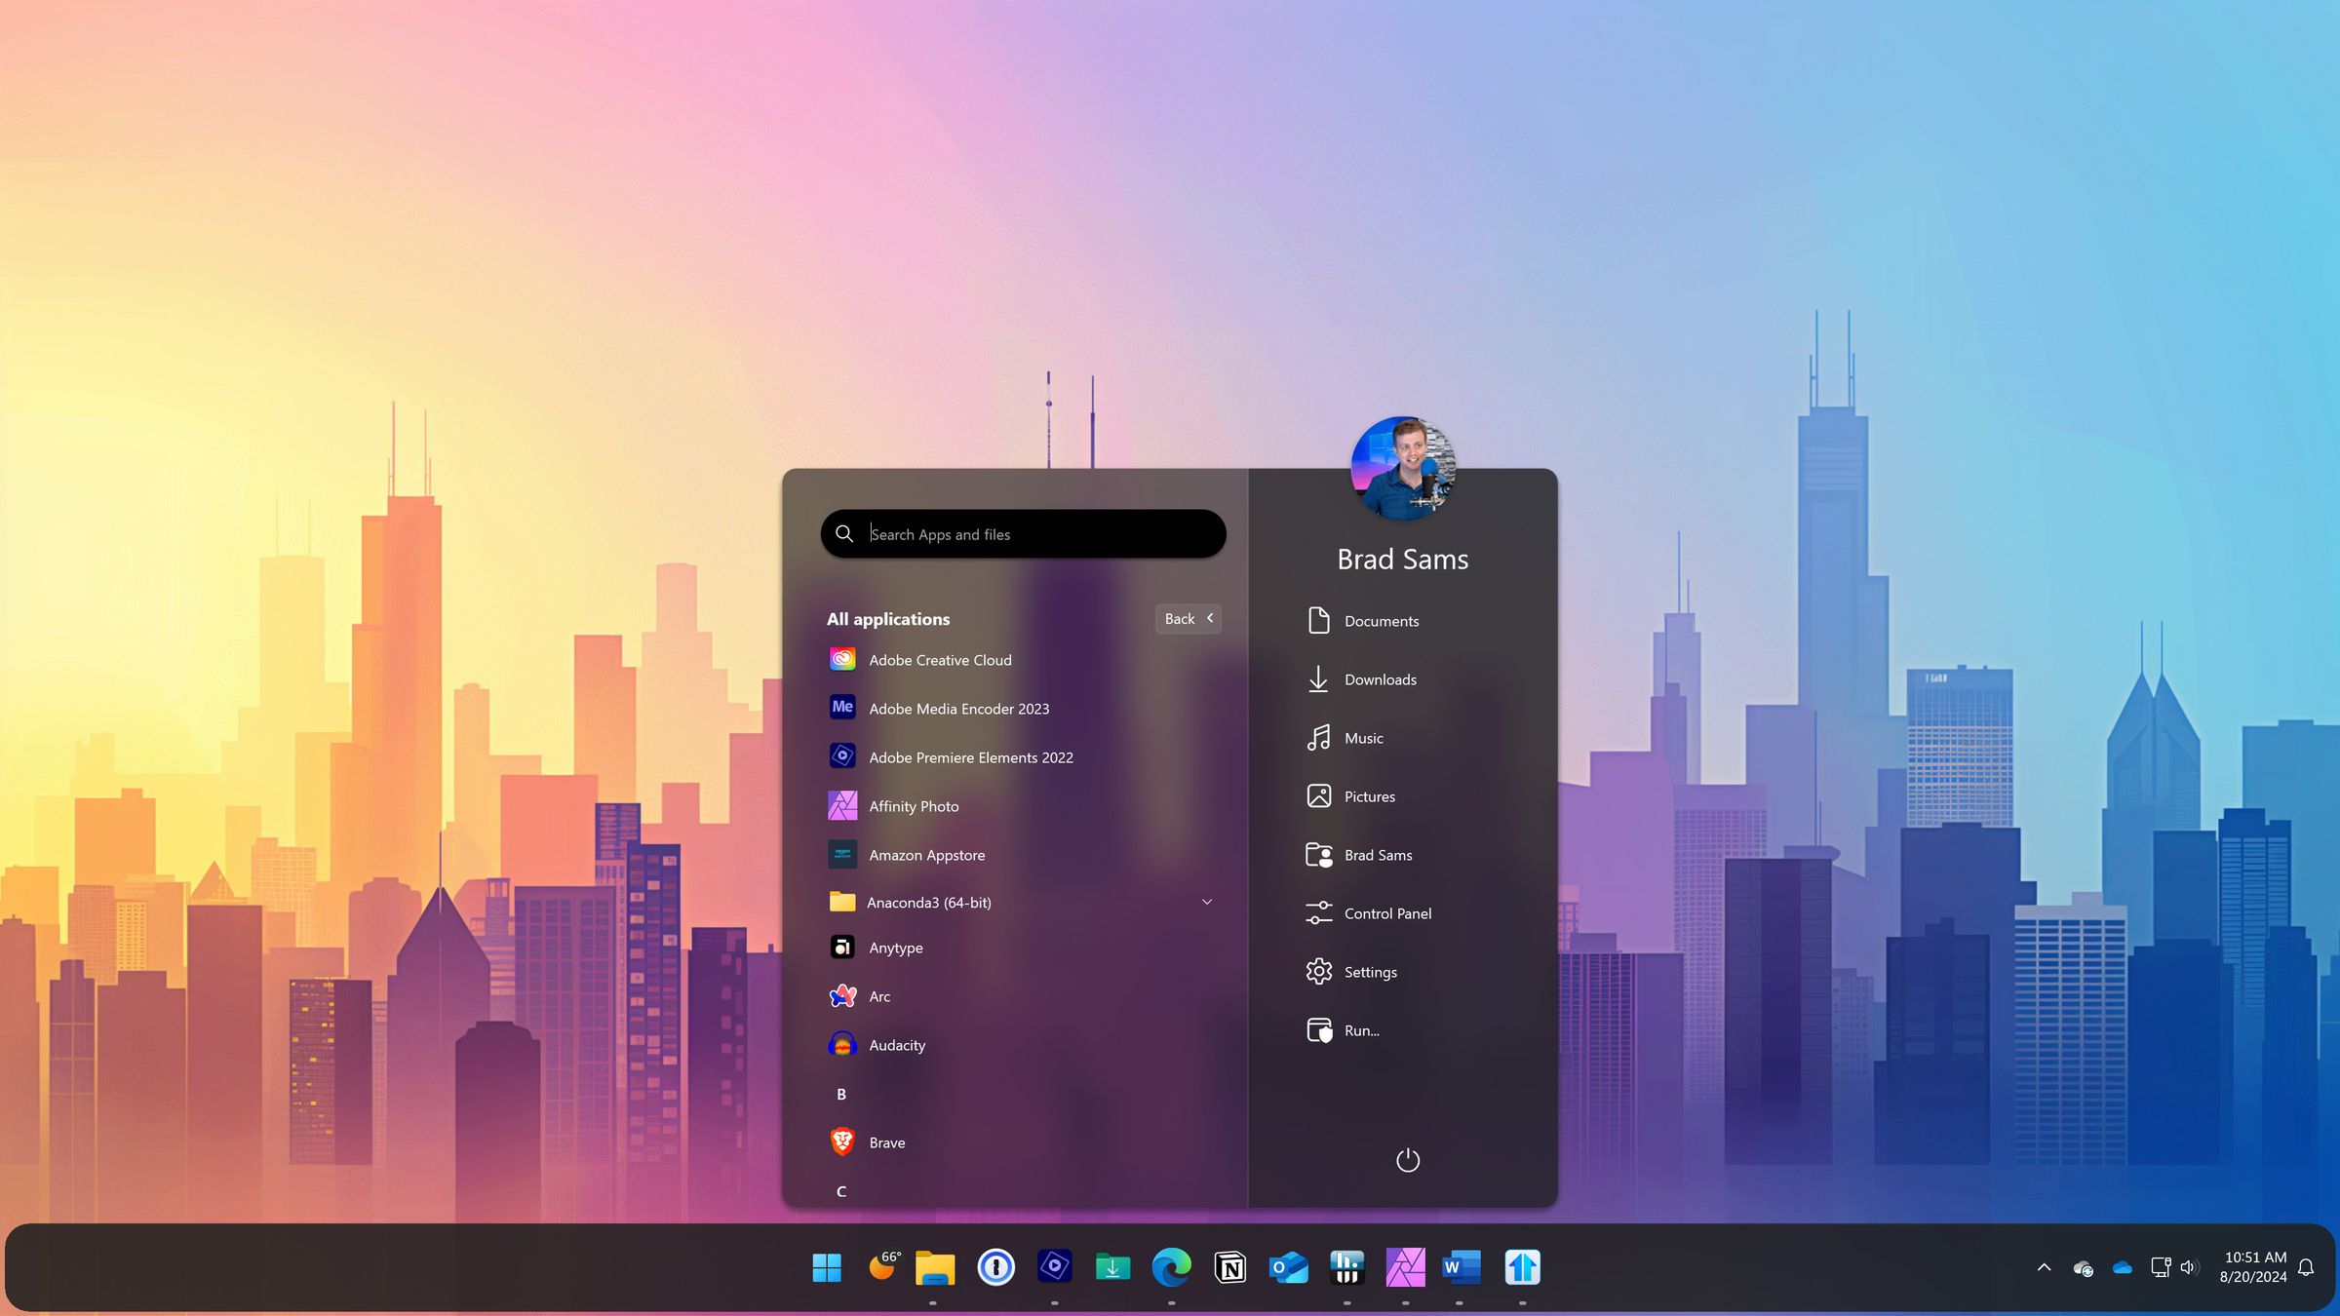Go Back from All applications

point(1189,619)
